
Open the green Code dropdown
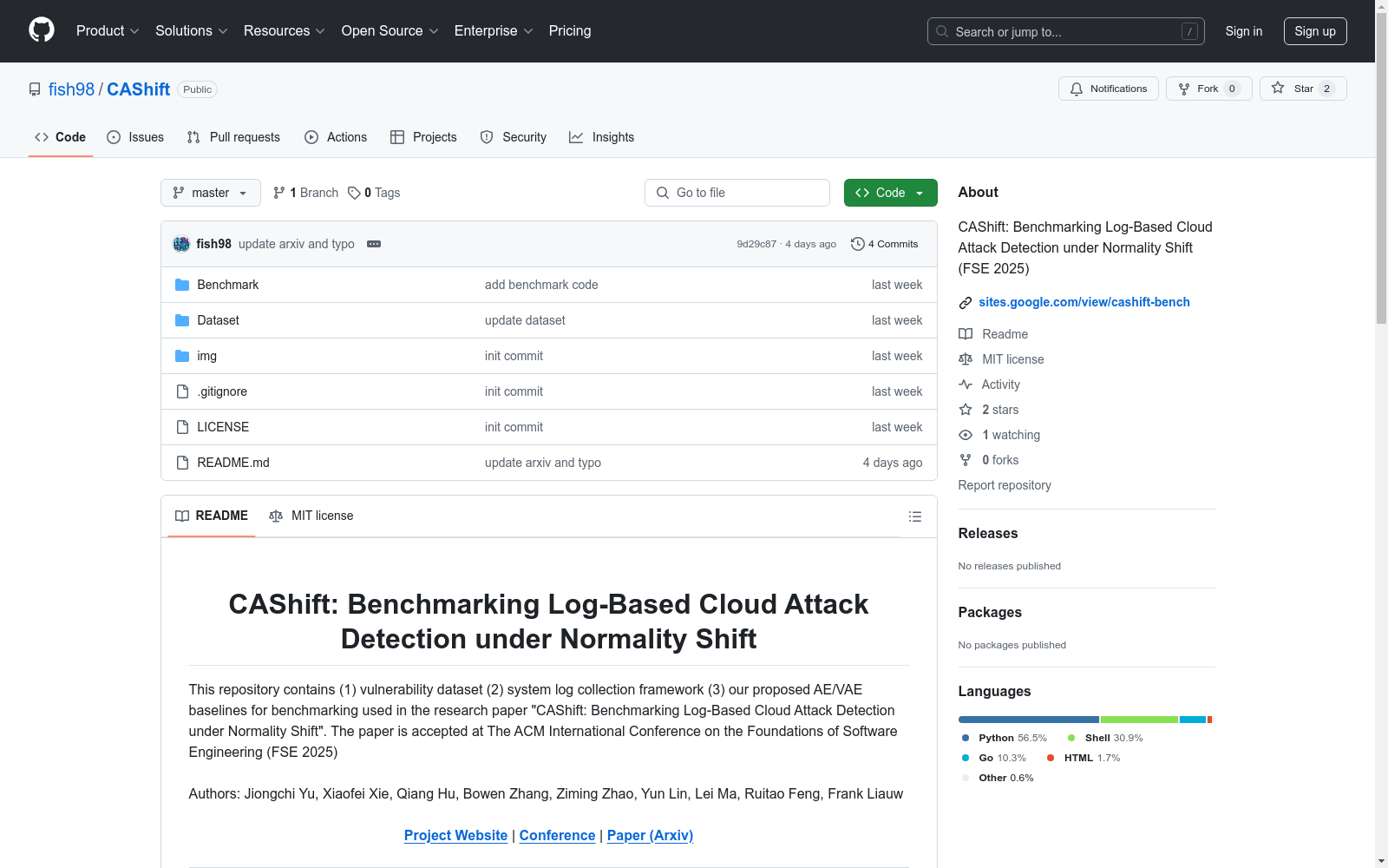pos(890,193)
